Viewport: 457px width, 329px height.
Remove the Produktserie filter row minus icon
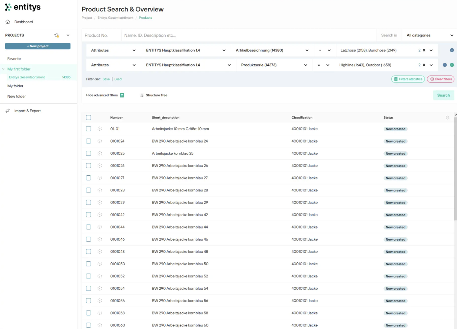(445, 65)
